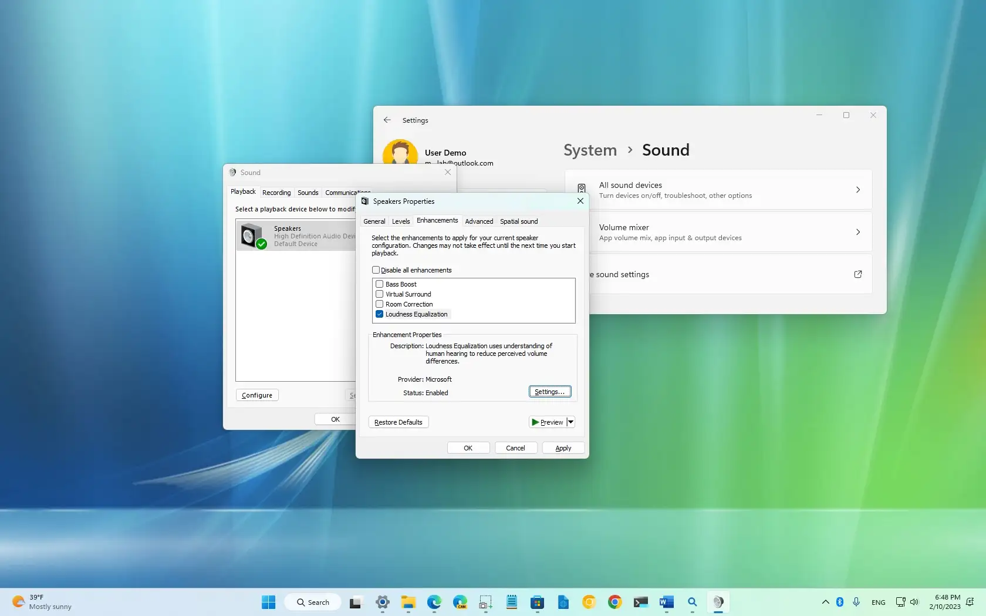The image size is (986, 616).
Task: Open Microsoft Edge from the taskbar
Action: 434,602
